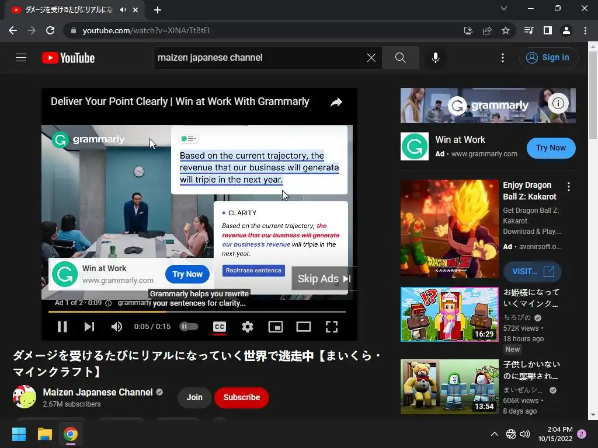The image size is (598, 448).
Task: Enter full screen mode
Action: click(332, 327)
